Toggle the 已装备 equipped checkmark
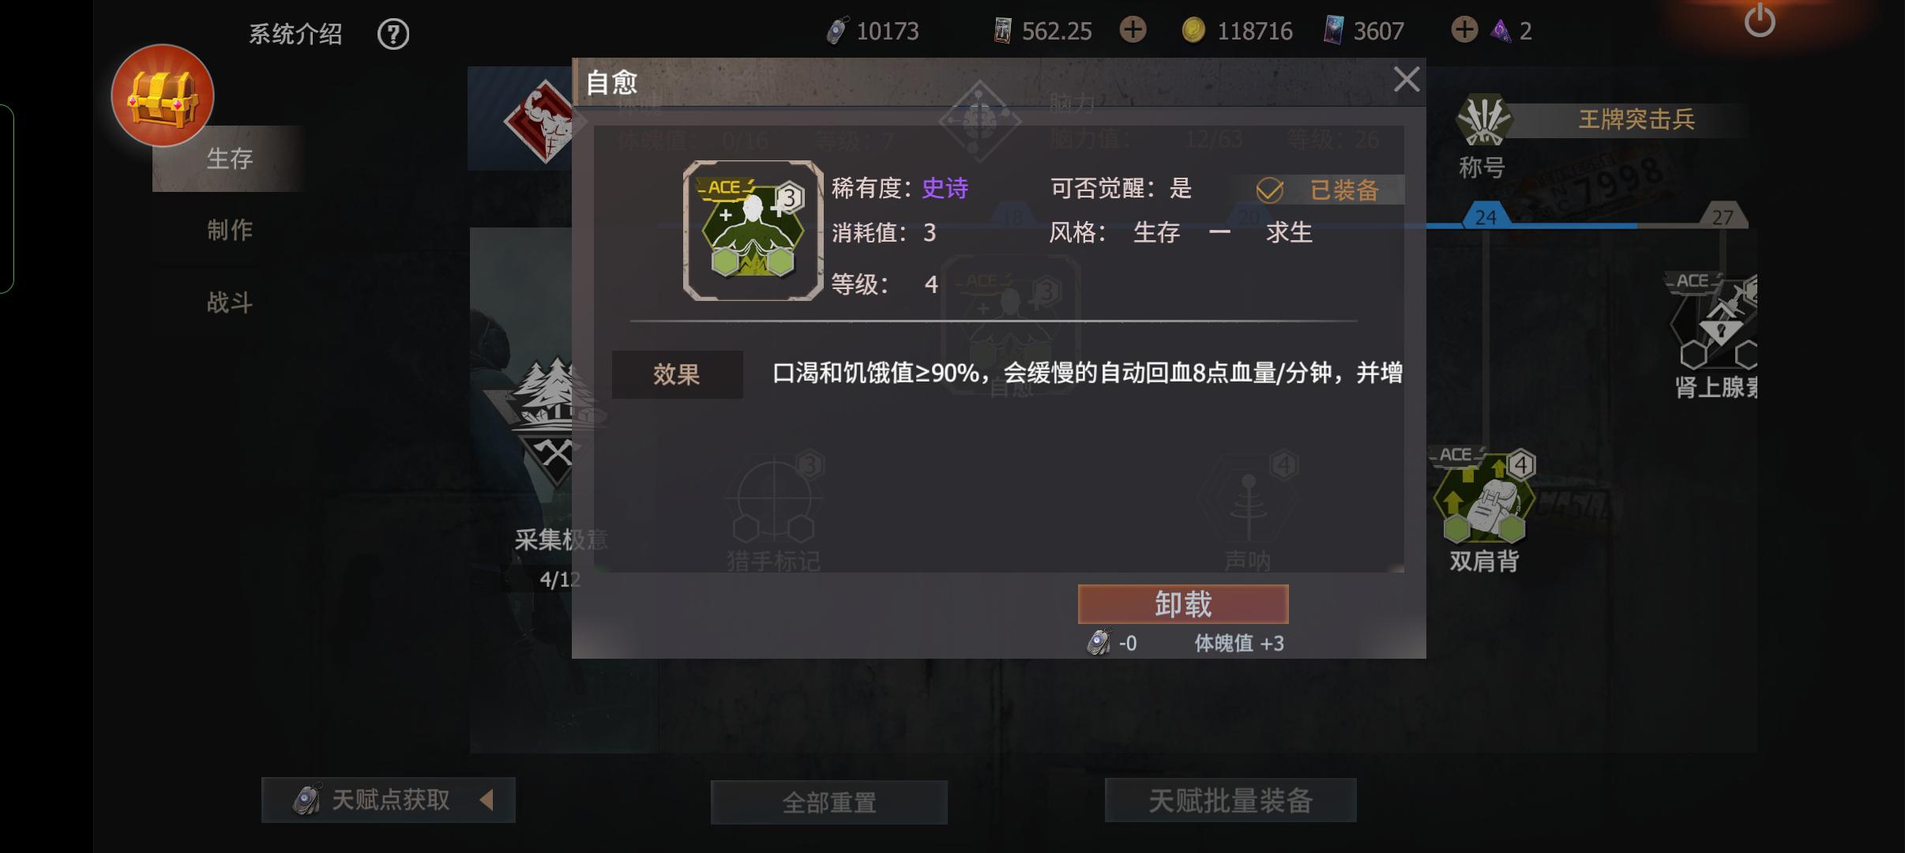The height and width of the screenshot is (853, 1905). click(1270, 190)
